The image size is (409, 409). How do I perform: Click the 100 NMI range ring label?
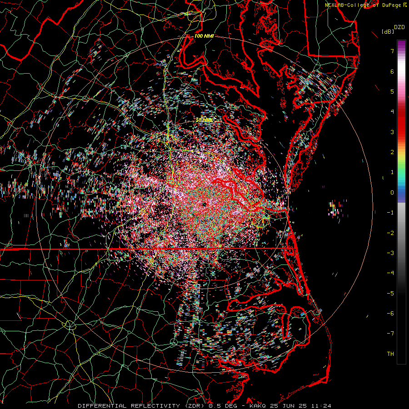click(204, 36)
